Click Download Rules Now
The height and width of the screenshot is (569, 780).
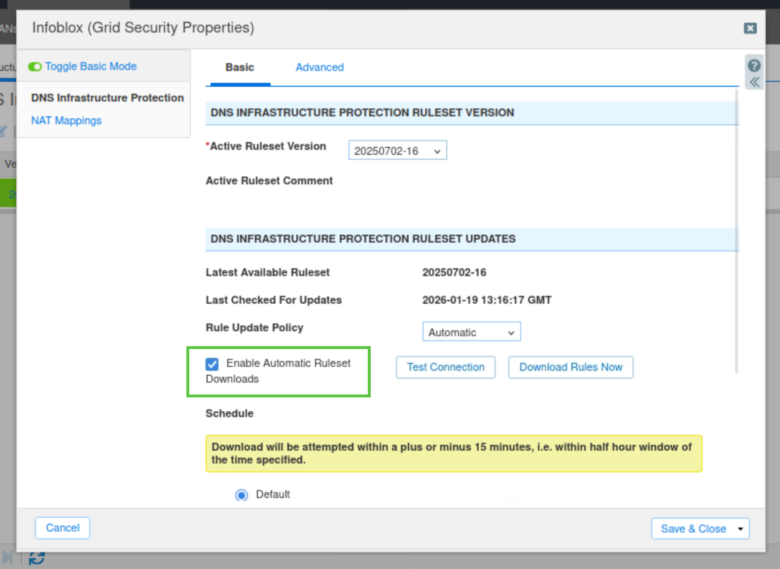[570, 367]
